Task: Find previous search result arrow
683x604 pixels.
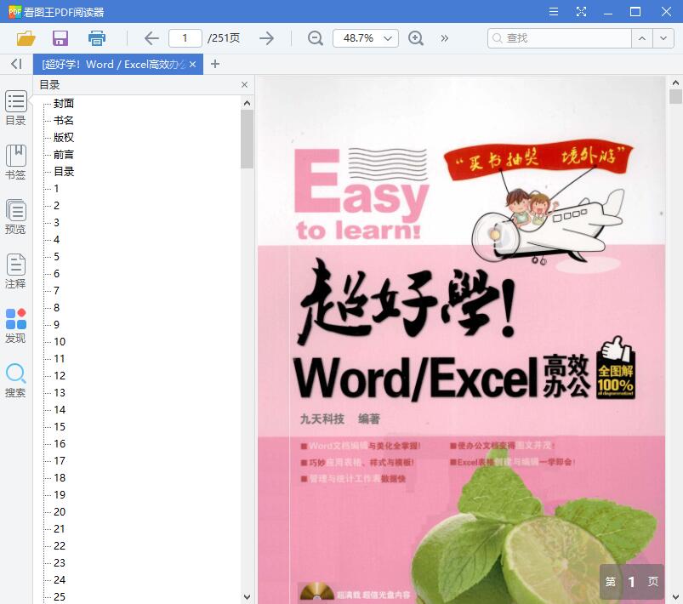Action: pyautogui.click(x=642, y=38)
